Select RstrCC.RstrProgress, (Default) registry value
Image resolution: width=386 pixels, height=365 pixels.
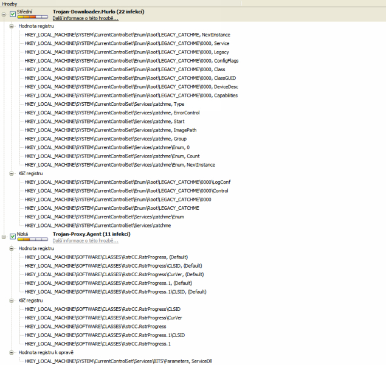pos(106,257)
